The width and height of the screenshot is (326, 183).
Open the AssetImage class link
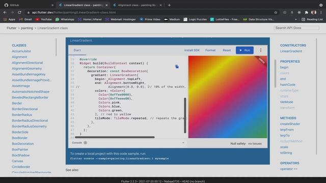[21, 86]
